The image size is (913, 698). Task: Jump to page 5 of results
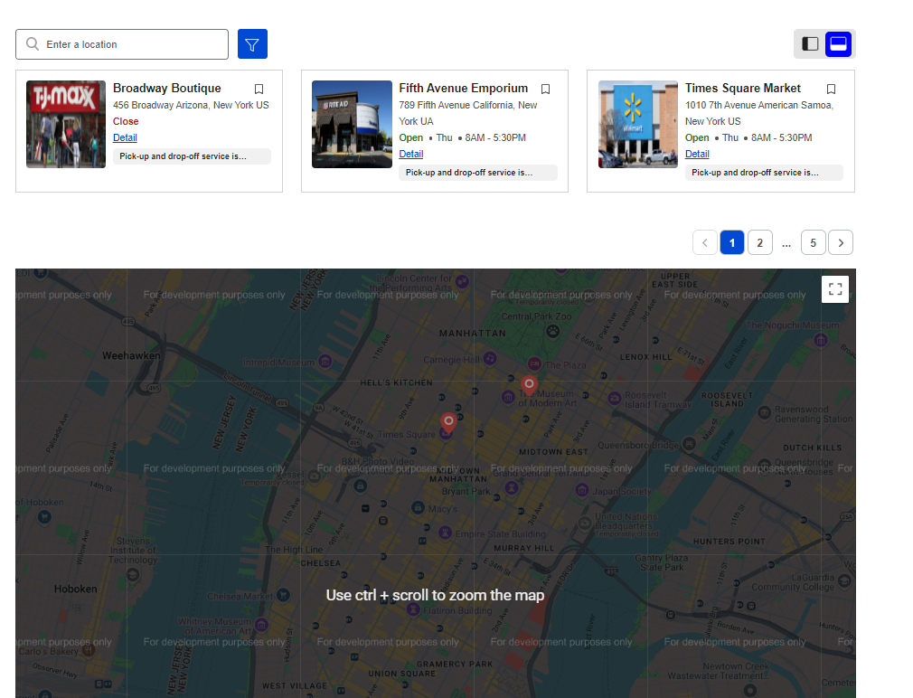[813, 242]
